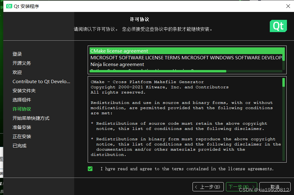Cancel the installation with 取消

click(275, 187)
